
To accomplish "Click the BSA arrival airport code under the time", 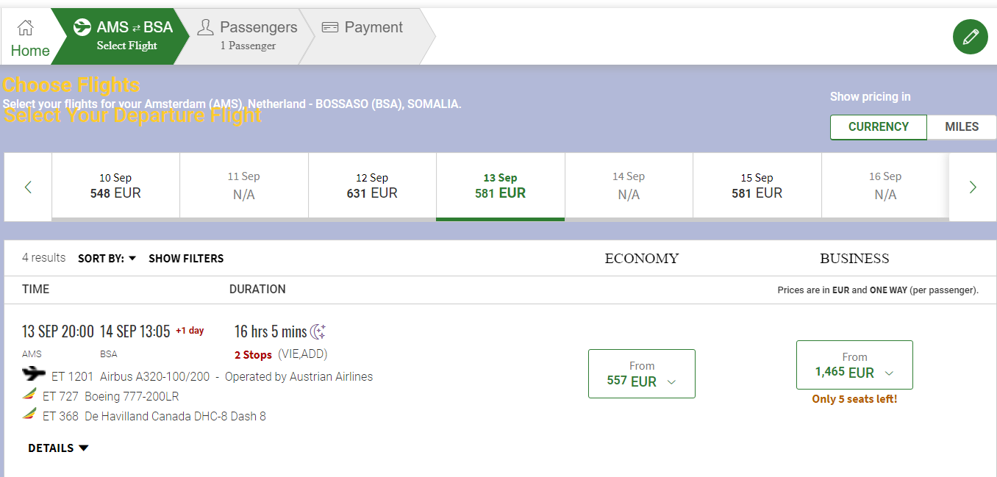I will pyautogui.click(x=109, y=354).
